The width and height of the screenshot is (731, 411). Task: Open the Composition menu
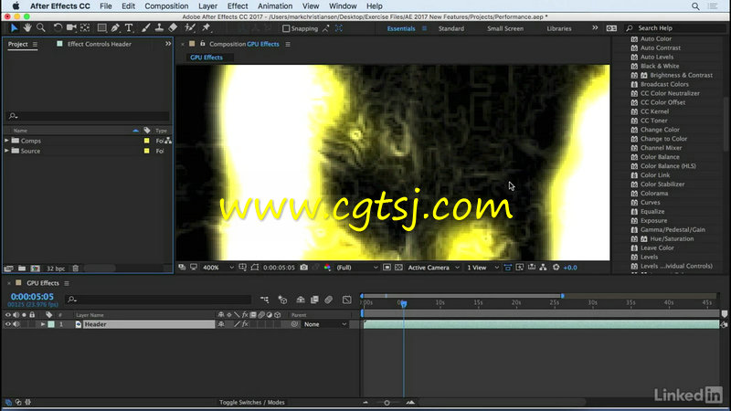coord(166,6)
